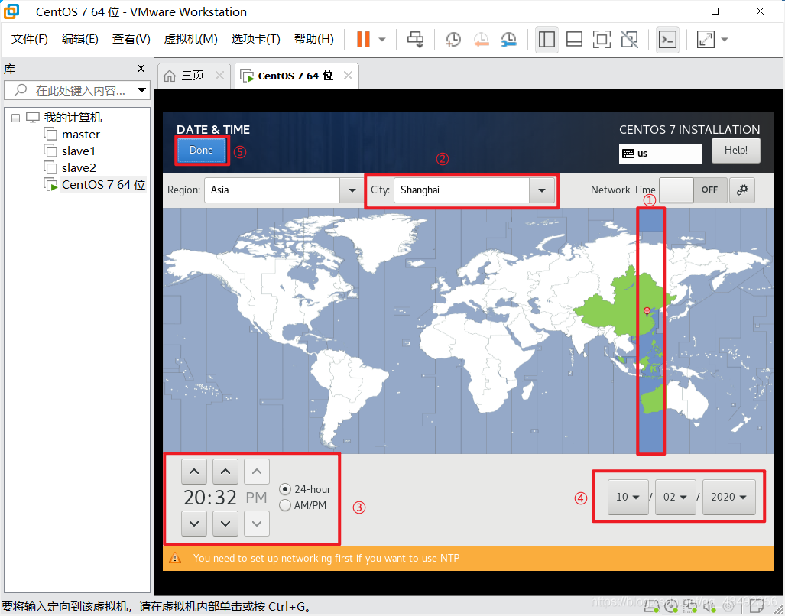The width and height of the screenshot is (785, 616).
Task: Open the 虚拟机(M) menu
Action: coord(191,39)
